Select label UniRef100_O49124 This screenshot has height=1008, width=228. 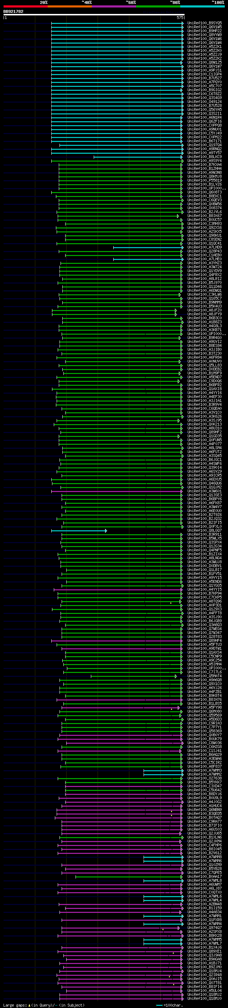[x=204, y=102]
